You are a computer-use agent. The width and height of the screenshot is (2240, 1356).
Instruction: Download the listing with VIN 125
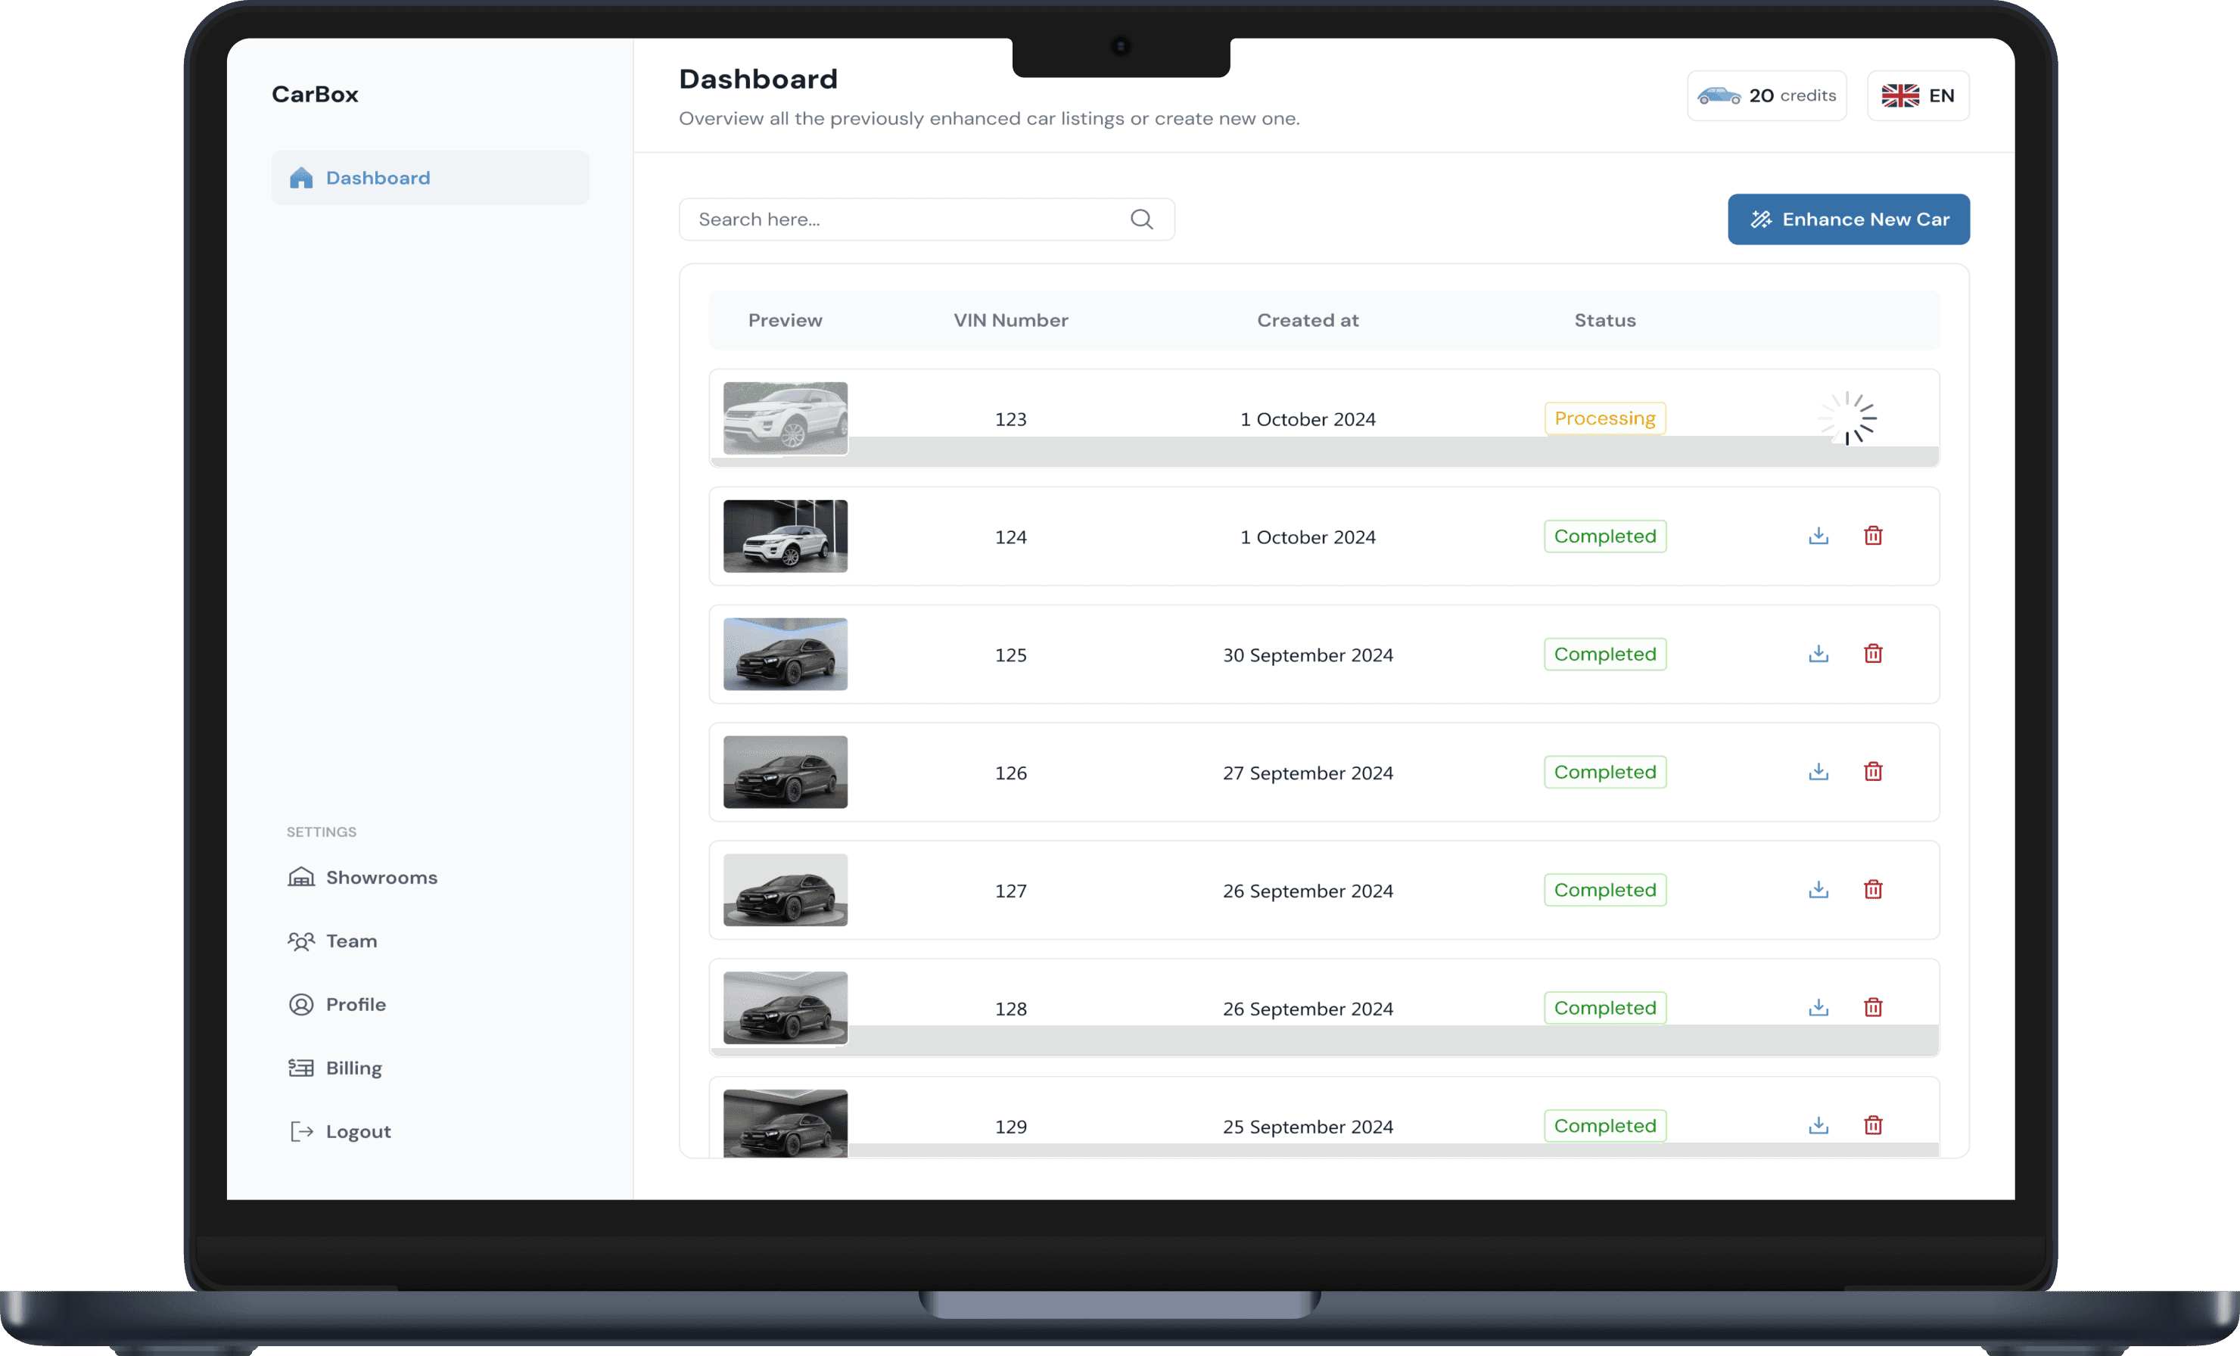tap(1818, 654)
